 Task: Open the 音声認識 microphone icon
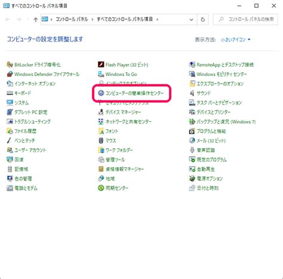coord(192,150)
